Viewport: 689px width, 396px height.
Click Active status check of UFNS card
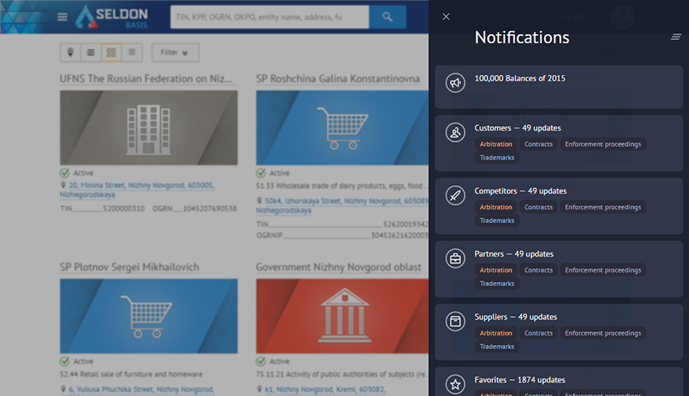[x=65, y=173]
